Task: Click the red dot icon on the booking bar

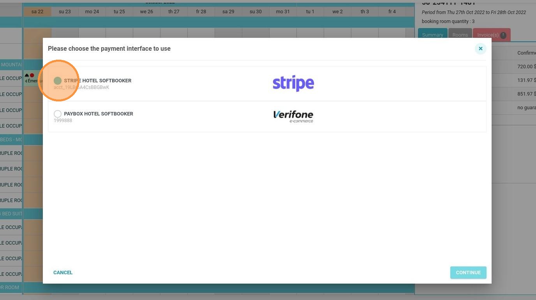Action: (32, 75)
